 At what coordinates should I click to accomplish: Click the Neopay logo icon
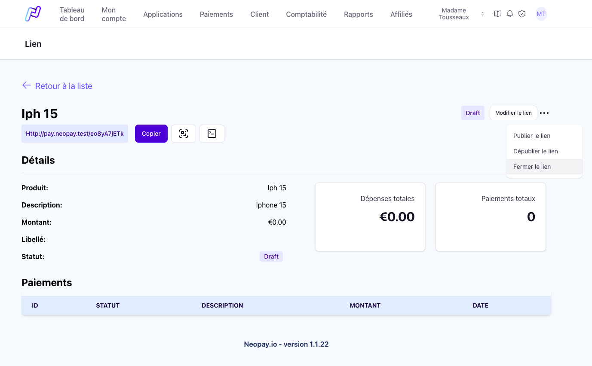(x=33, y=14)
